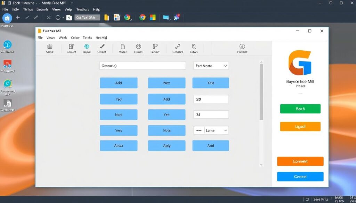
Task: Click the Nex button
Action: 167,83
